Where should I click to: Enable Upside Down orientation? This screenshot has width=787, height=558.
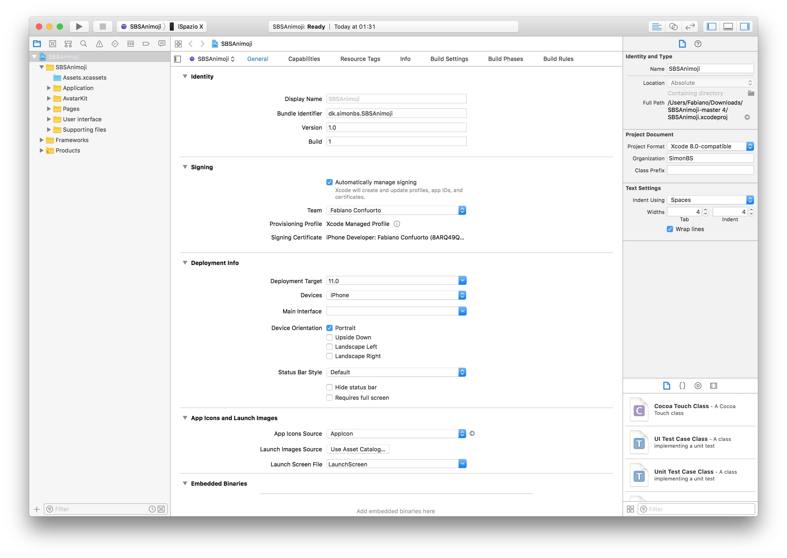pyautogui.click(x=329, y=337)
